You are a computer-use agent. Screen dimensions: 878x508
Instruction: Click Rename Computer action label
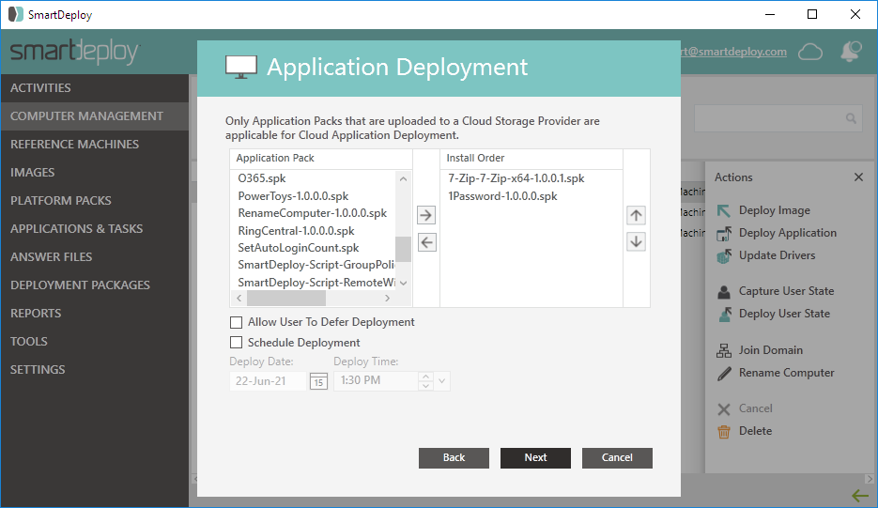pyautogui.click(x=787, y=373)
